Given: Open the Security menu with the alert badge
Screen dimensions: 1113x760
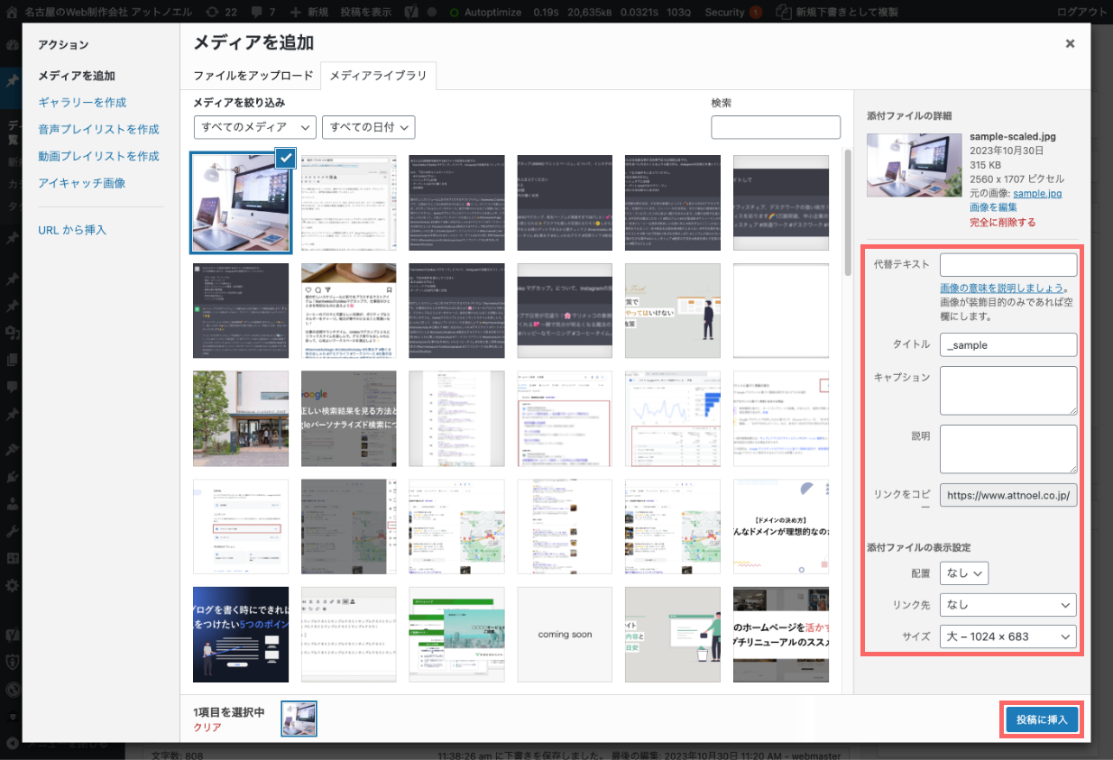Looking at the screenshot, I should click(x=733, y=13).
